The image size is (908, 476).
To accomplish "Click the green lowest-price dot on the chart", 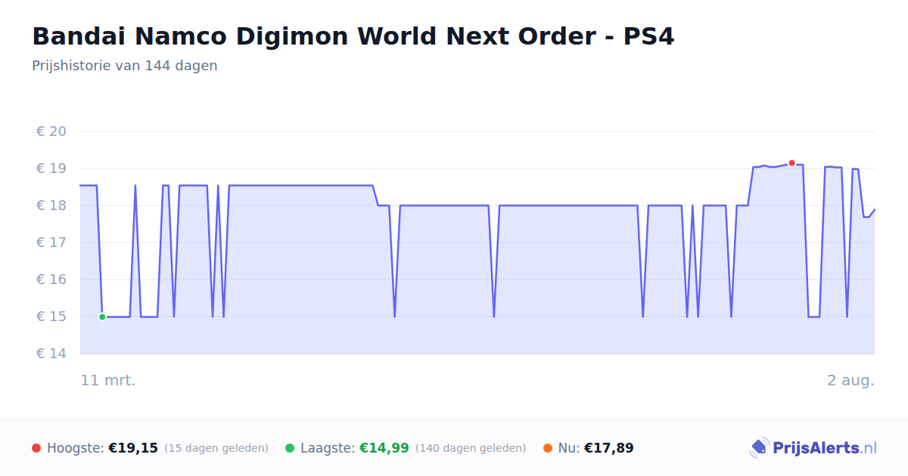I will 102,317.
